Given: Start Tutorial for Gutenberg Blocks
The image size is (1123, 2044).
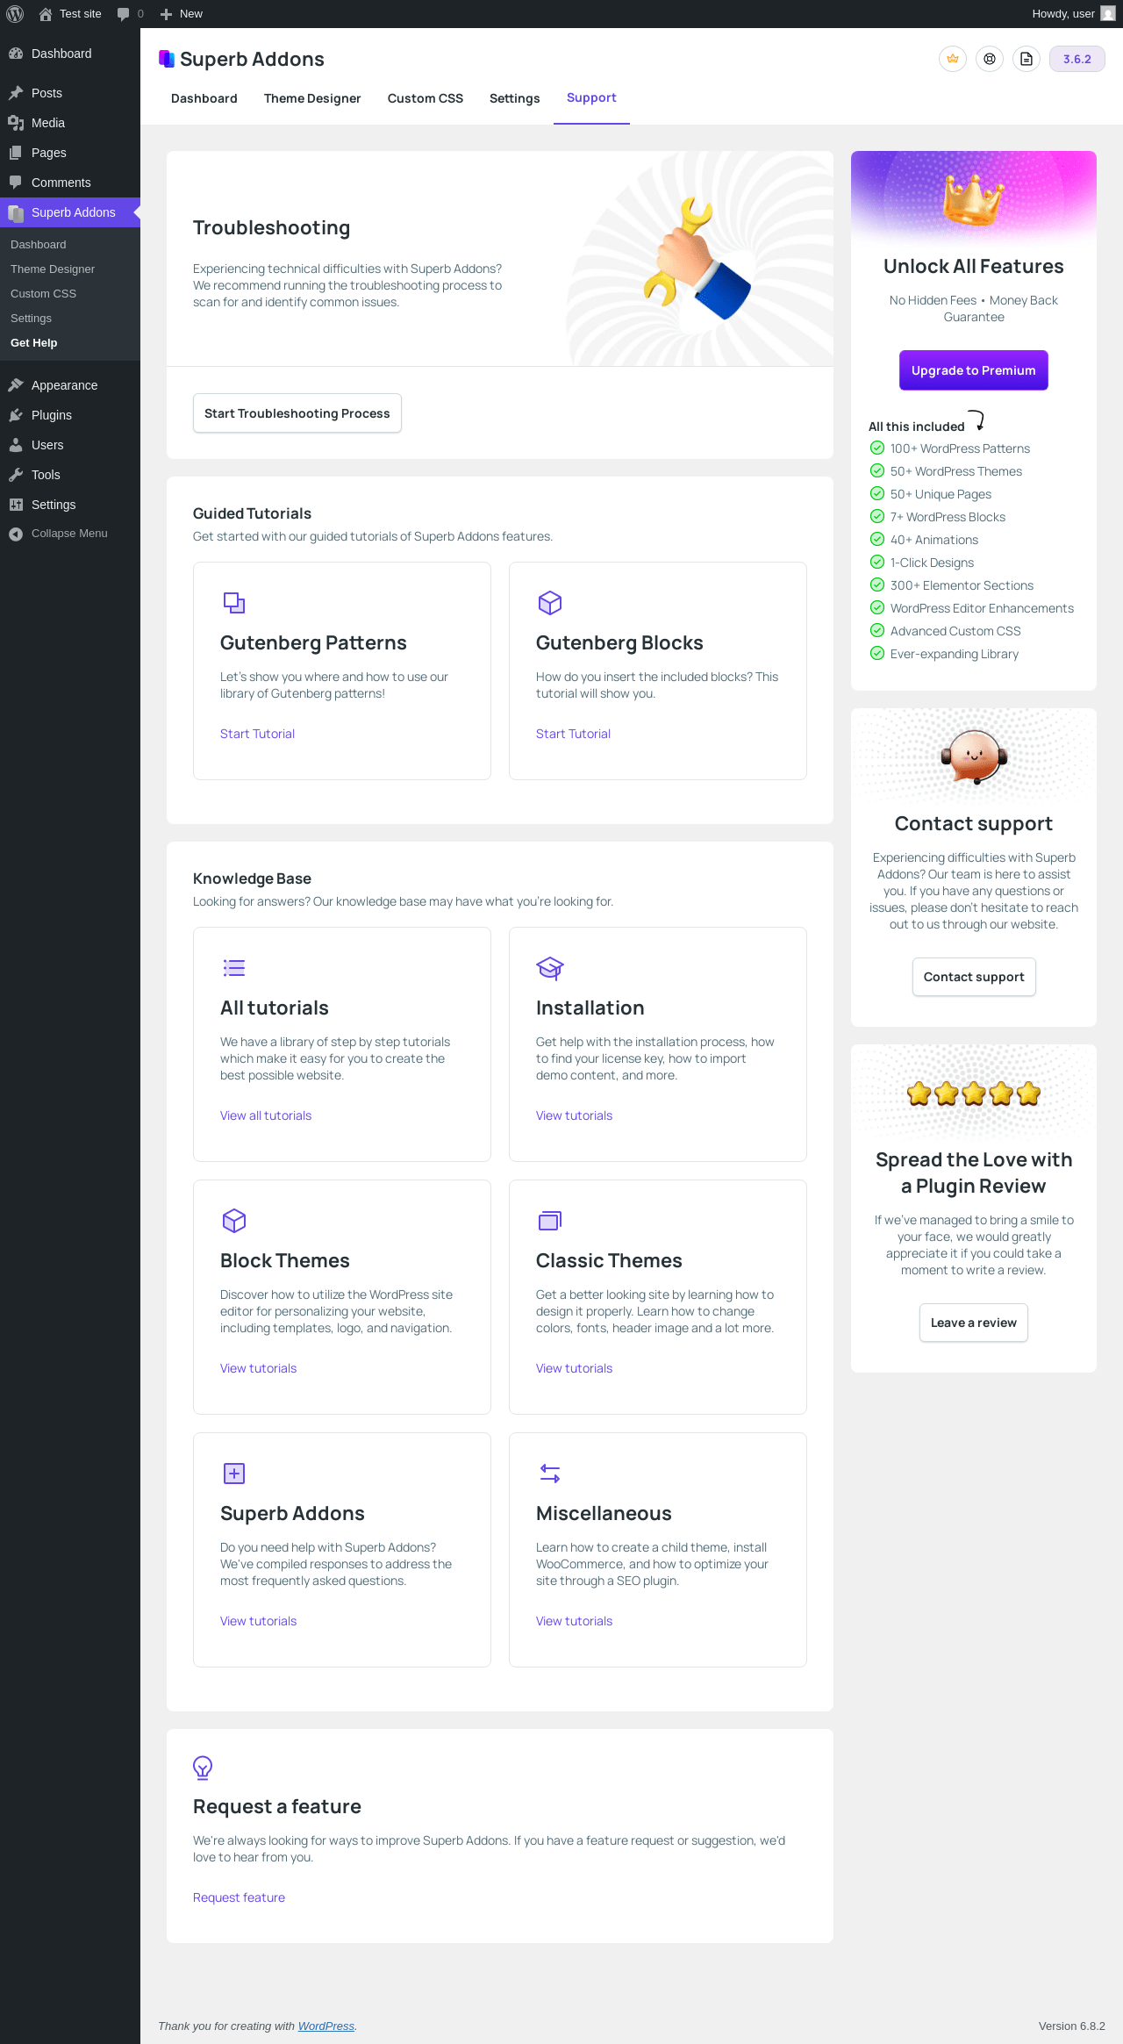Looking at the screenshot, I should [x=573, y=734].
